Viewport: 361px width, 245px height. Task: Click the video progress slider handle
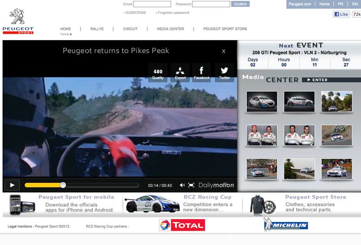pos(63,185)
